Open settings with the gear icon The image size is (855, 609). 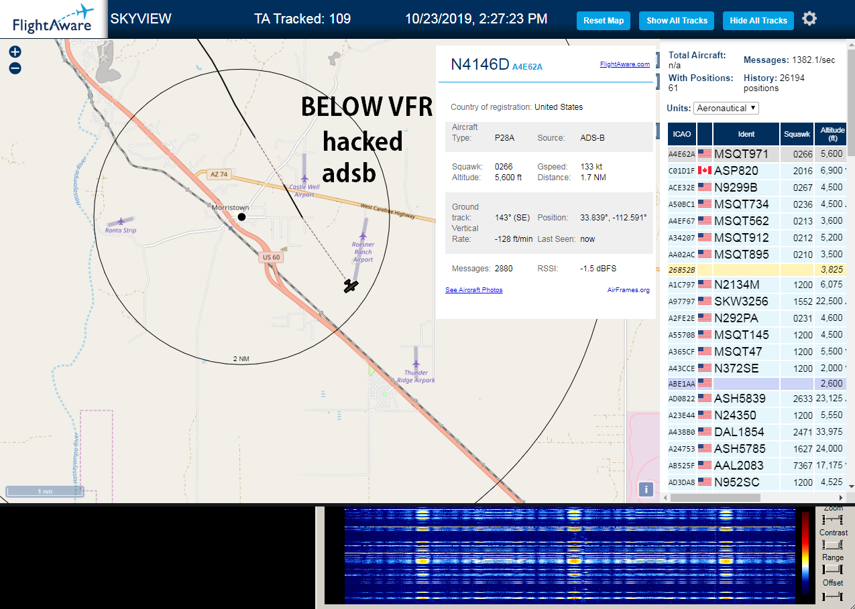(809, 19)
